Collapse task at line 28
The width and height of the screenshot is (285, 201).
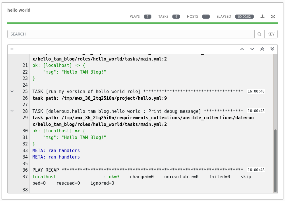(x=12, y=111)
